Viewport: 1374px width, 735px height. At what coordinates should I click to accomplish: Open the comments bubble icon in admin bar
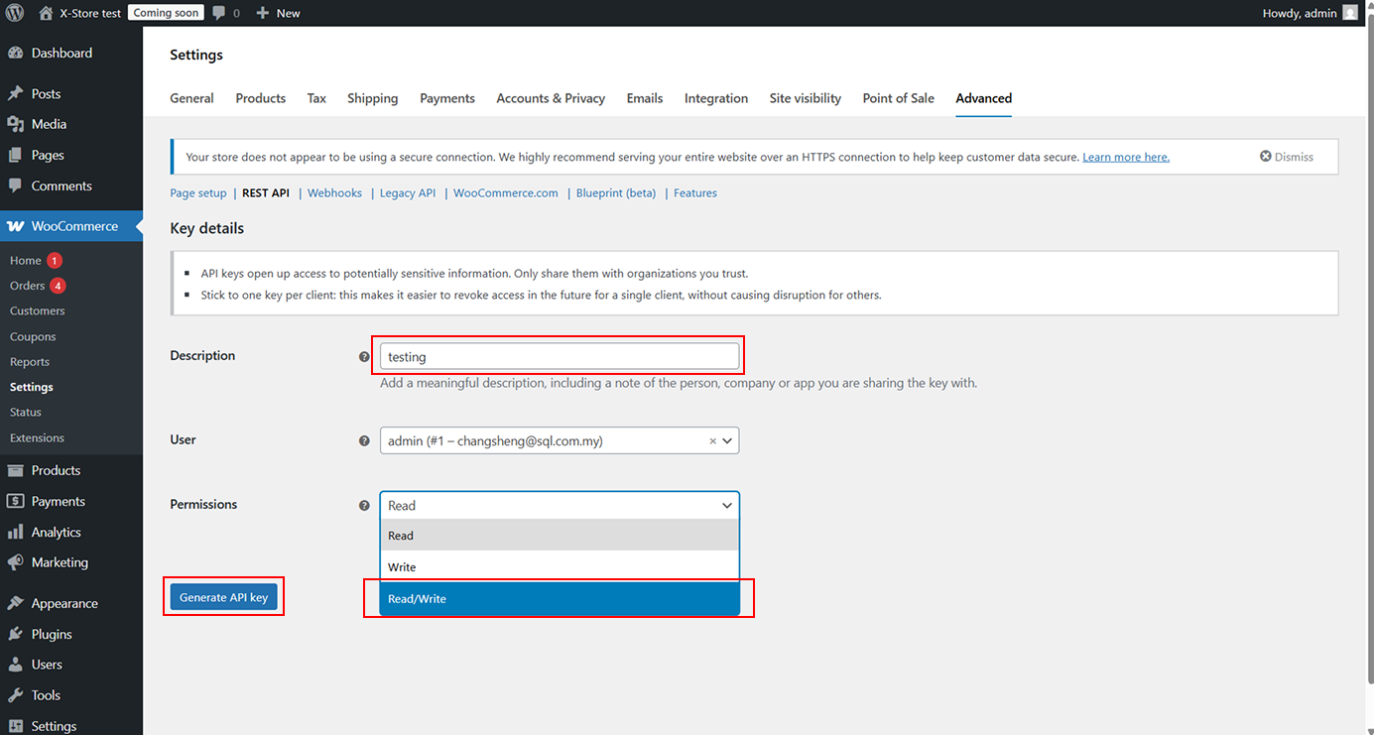tap(219, 13)
